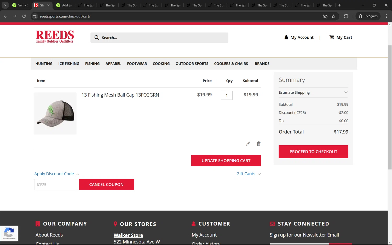Click PROCEED TO CHECKOUT button

(313, 152)
